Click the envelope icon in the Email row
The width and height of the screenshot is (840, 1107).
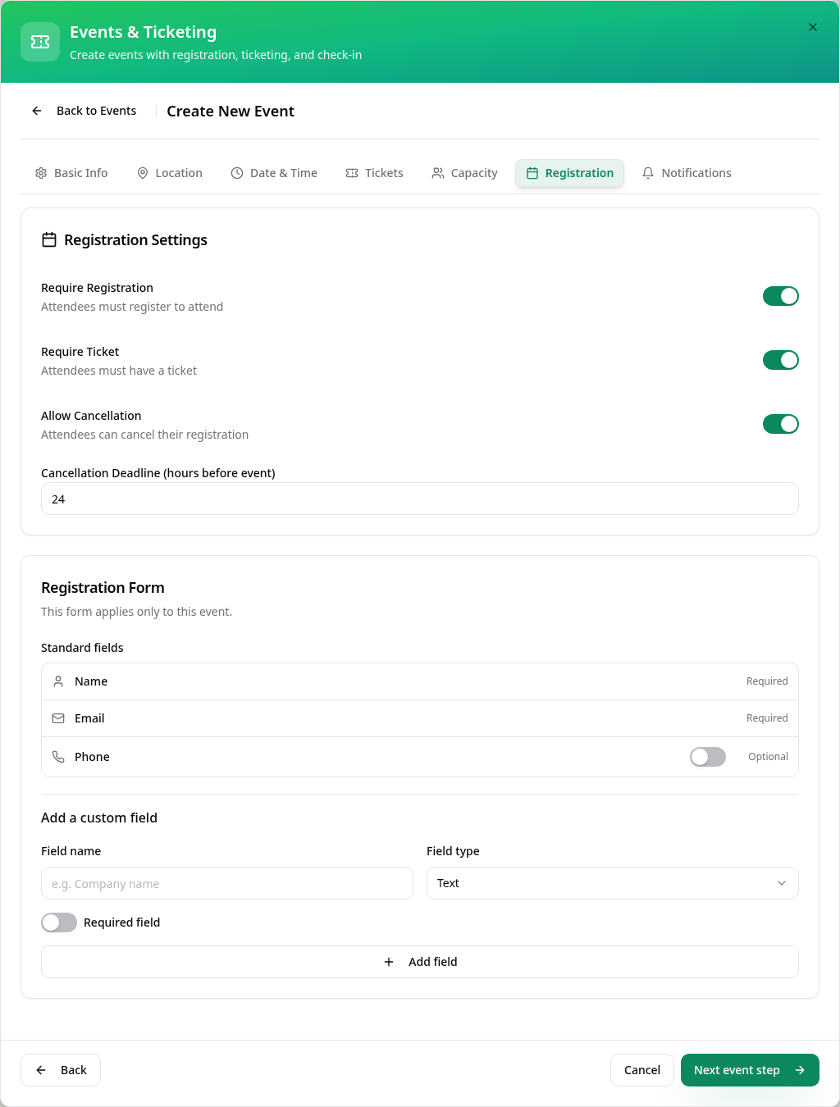58,718
